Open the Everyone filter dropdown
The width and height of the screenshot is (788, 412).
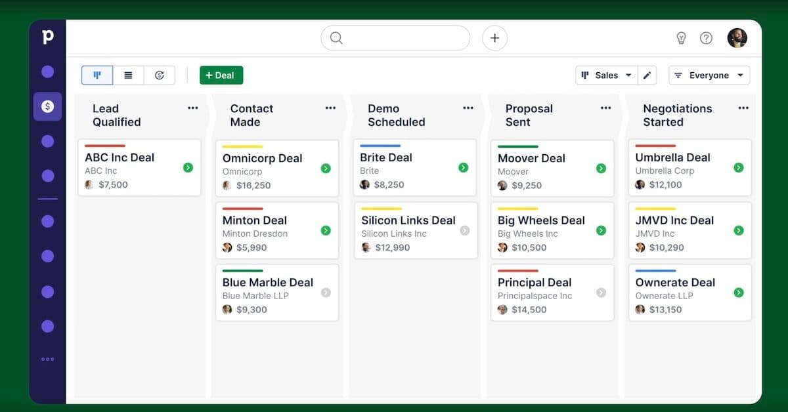[x=709, y=75]
